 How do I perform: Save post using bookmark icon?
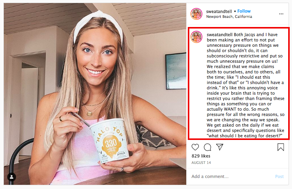coord(281,147)
